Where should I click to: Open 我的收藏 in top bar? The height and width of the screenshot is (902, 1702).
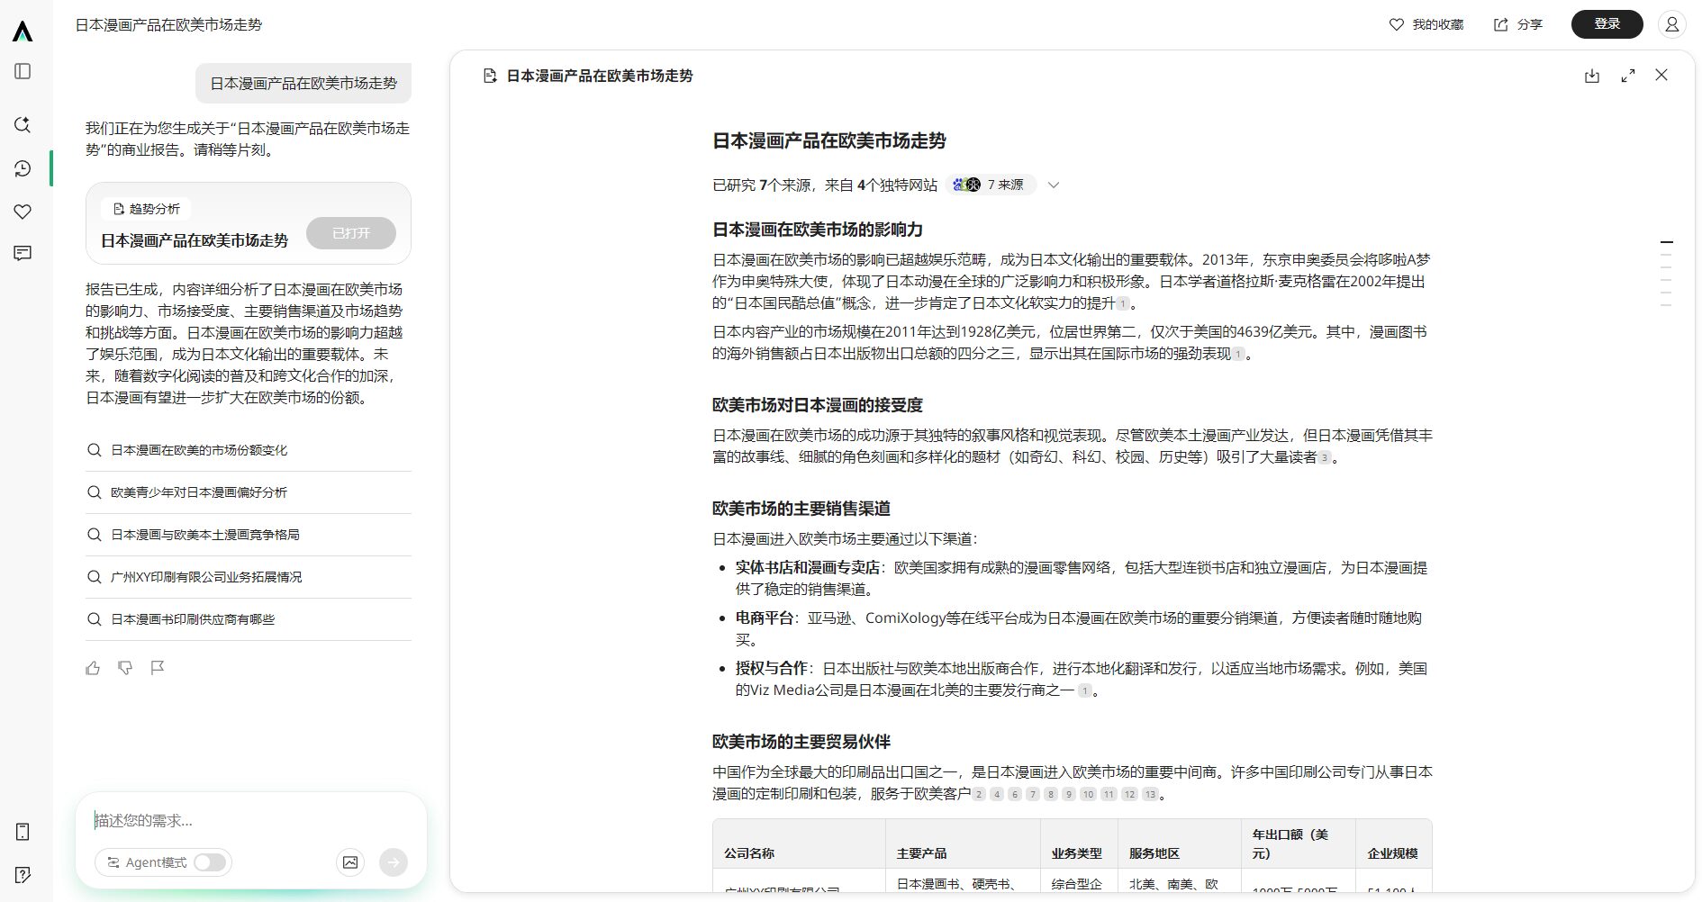point(1426,24)
